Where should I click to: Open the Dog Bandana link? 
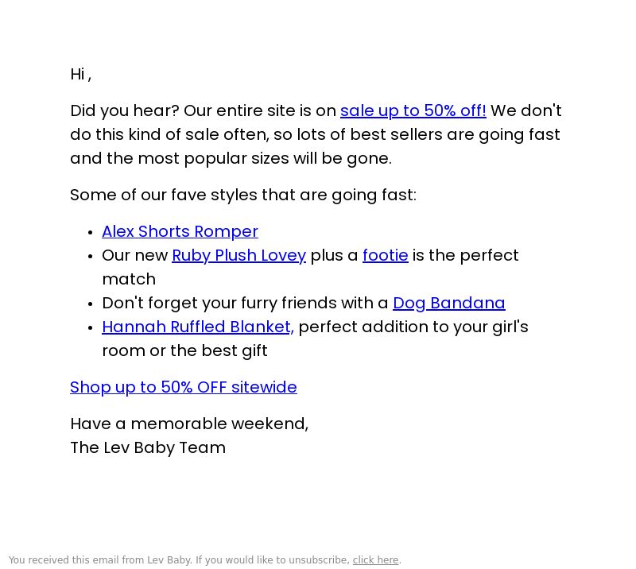[x=449, y=304]
